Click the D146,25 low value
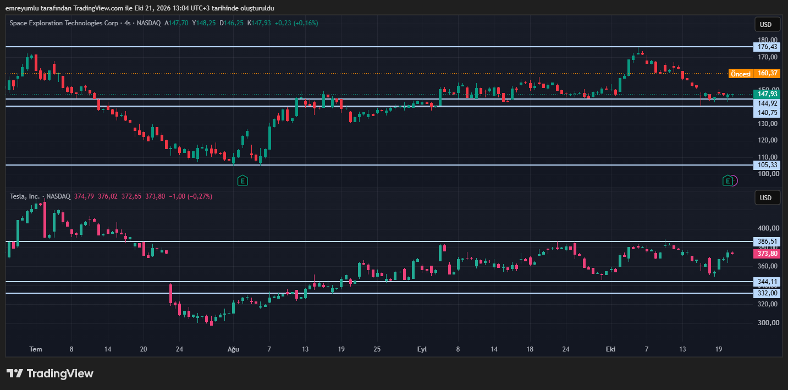 click(x=232, y=23)
